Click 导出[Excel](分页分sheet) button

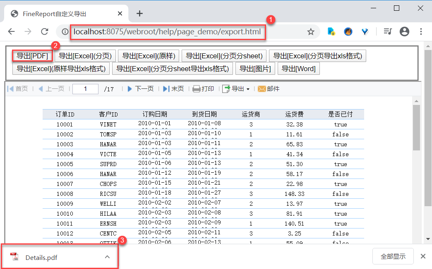224,56
